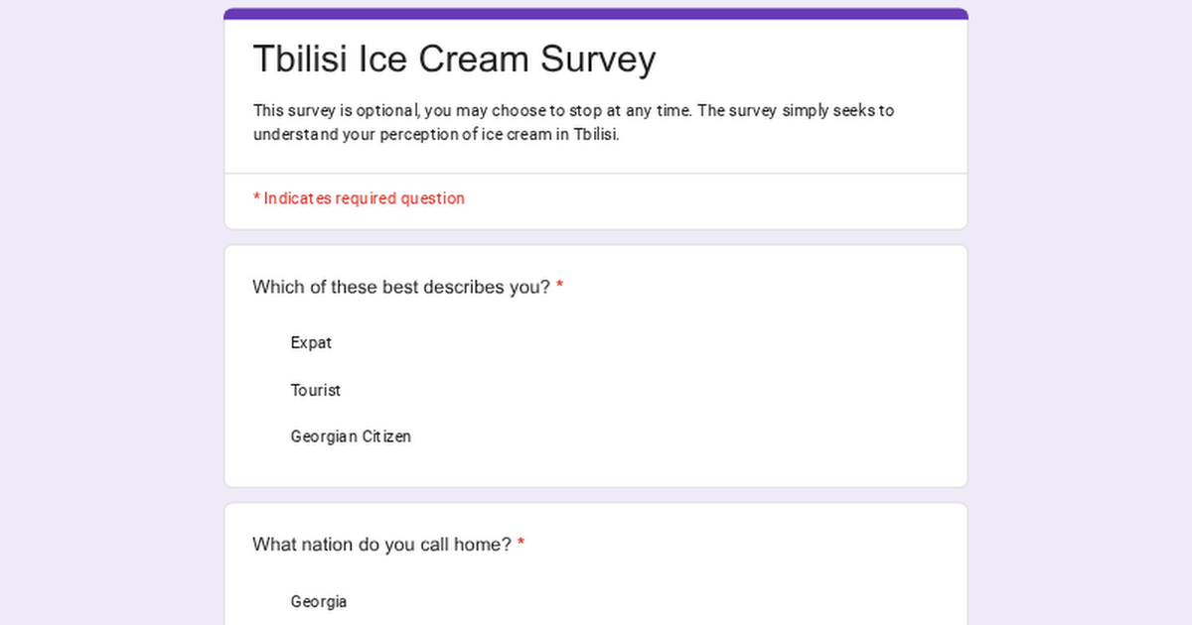Click the purple accent bar atop the form
Viewport: 1192px width, 625px height.
pos(596,14)
